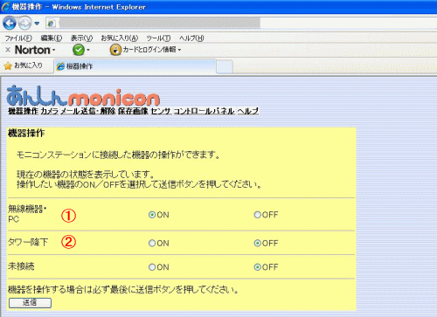Viewport: 437px width, 317px height.
Task: Select the 機器操作 browser tab
Action: (x=135, y=66)
